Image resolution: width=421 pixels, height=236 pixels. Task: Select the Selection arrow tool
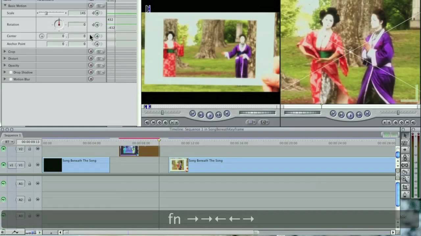coord(405,135)
